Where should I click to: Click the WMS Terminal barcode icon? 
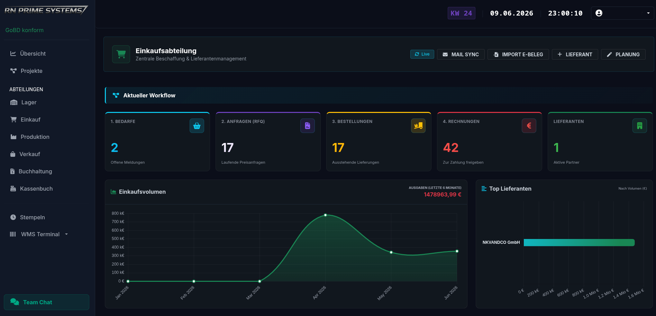[x=13, y=234]
